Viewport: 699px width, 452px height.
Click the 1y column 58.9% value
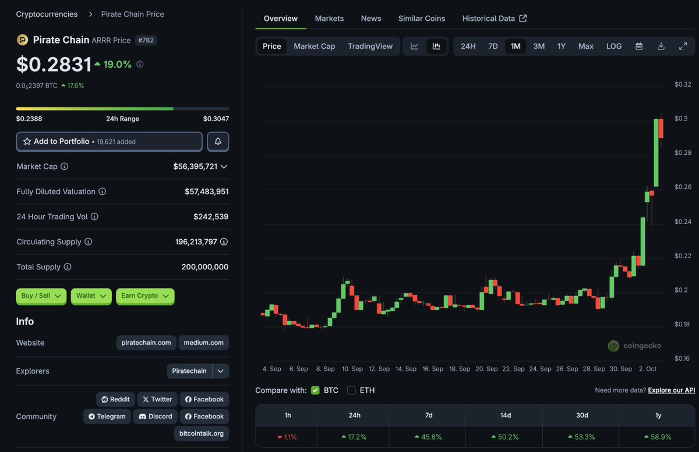coord(658,437)
